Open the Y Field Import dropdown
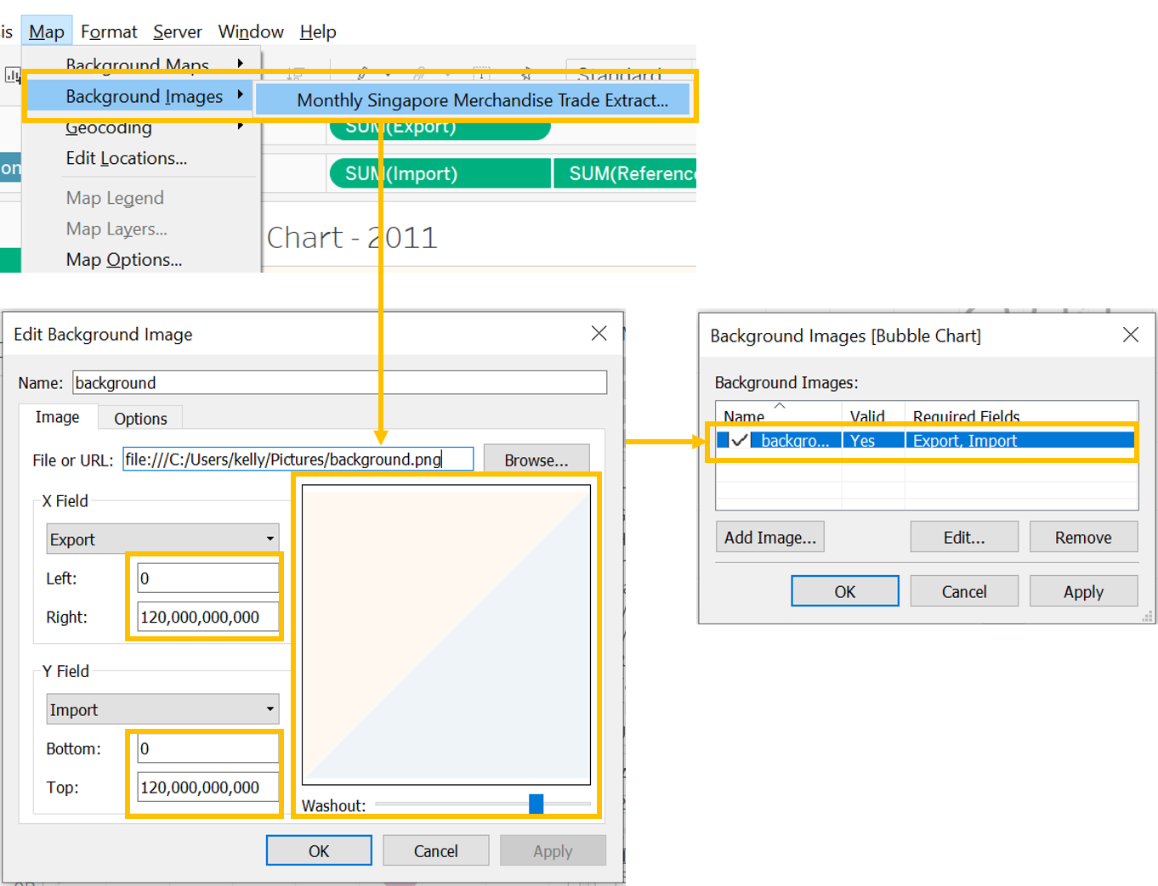 pyautogui.click(x=162, y=709)
